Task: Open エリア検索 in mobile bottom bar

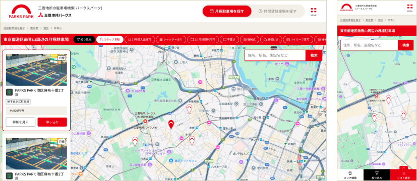Action: [x=350, y=175]
